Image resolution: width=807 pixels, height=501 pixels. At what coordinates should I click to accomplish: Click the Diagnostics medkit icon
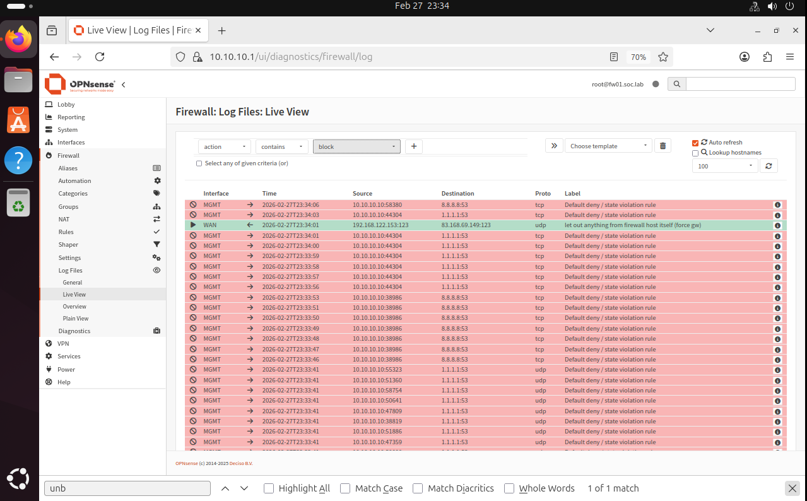point(156,331)
